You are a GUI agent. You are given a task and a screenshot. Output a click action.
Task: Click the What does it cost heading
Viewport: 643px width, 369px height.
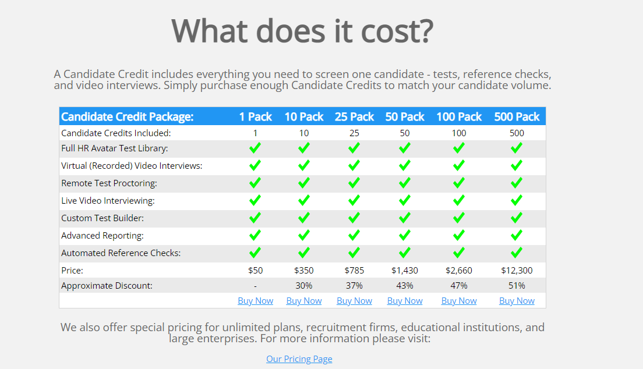click(302, 30)
